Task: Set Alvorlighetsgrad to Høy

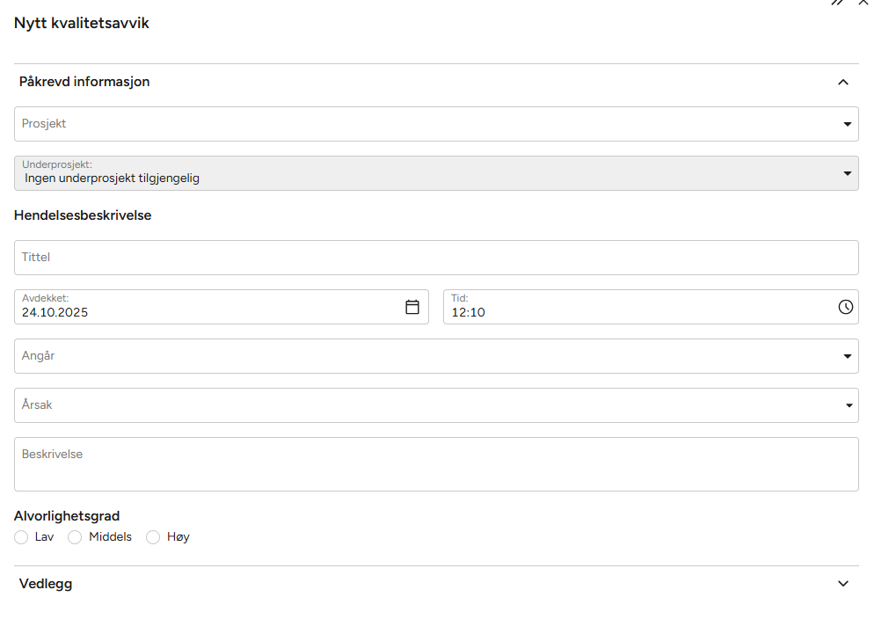Action: pyautogui.click(x=153, y=537)
